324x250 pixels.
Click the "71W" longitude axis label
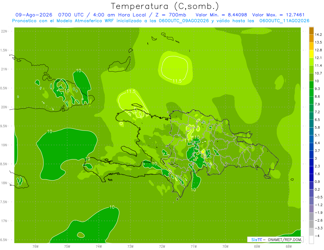194,246
